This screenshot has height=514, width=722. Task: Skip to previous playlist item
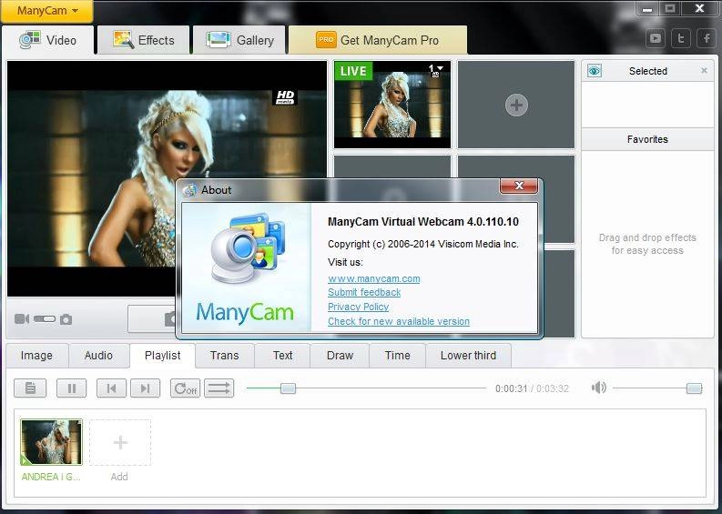coord(111,388)
